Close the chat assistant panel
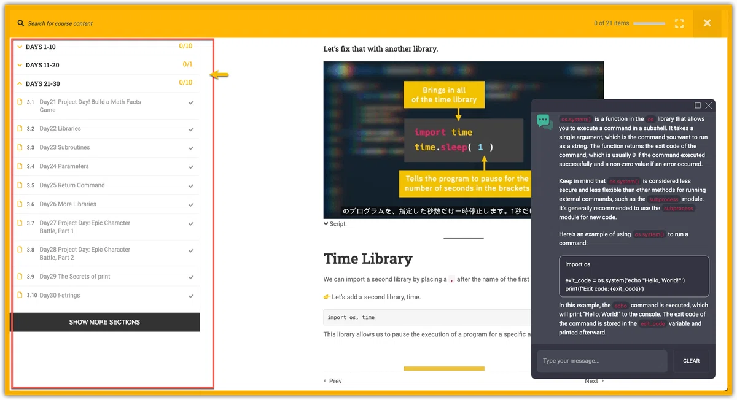This screenshot has height=400, width=737. [709, 106]
